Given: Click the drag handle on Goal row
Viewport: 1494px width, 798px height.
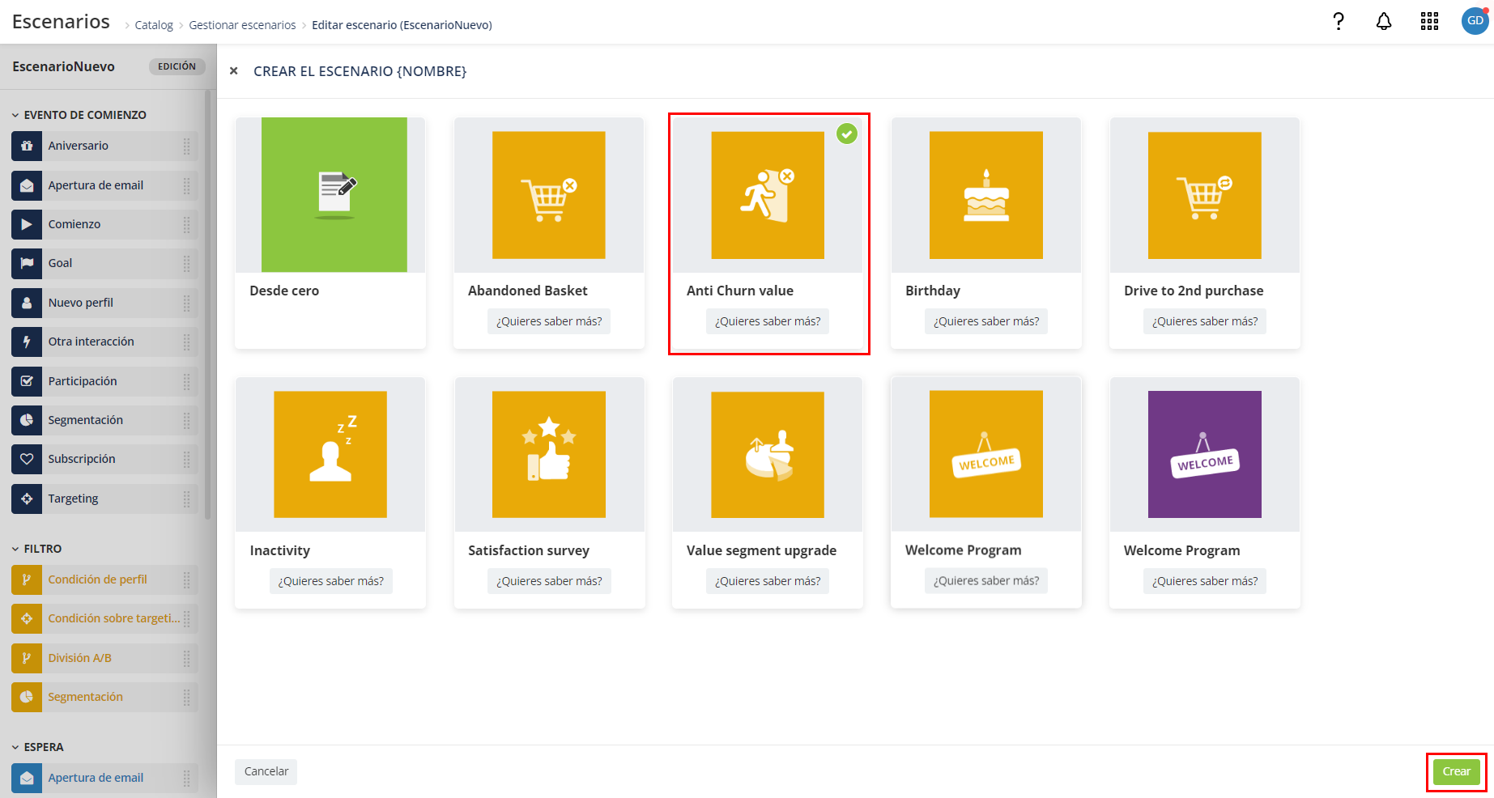Looking at the screenshot, I should coord(187,263).
